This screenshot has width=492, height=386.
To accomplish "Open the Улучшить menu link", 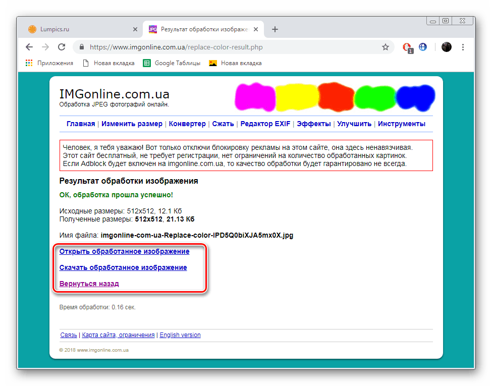I will [x=354, y=124].
